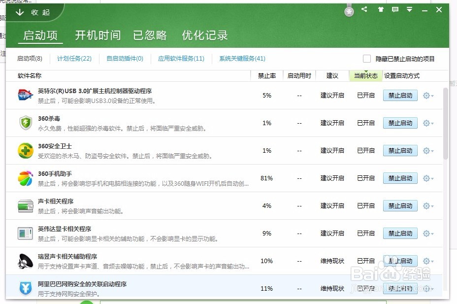Open gear dropdown for Intel USB 3.0 row
The image size is (457, 304).
click(428, 96)
